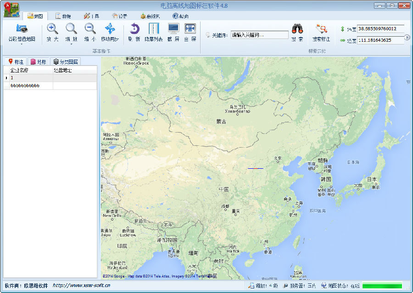
Task: Click the app logo in the top-left
Action: point(11,10)
